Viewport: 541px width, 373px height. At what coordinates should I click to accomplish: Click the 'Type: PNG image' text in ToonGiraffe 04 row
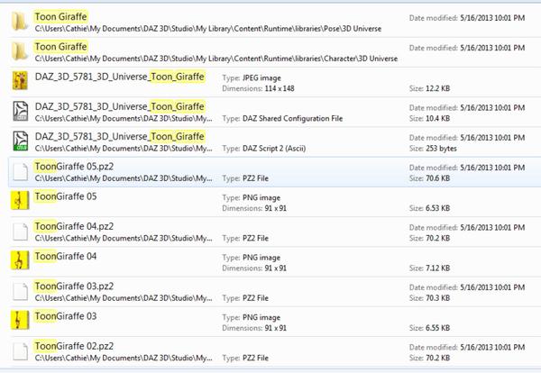252,258
